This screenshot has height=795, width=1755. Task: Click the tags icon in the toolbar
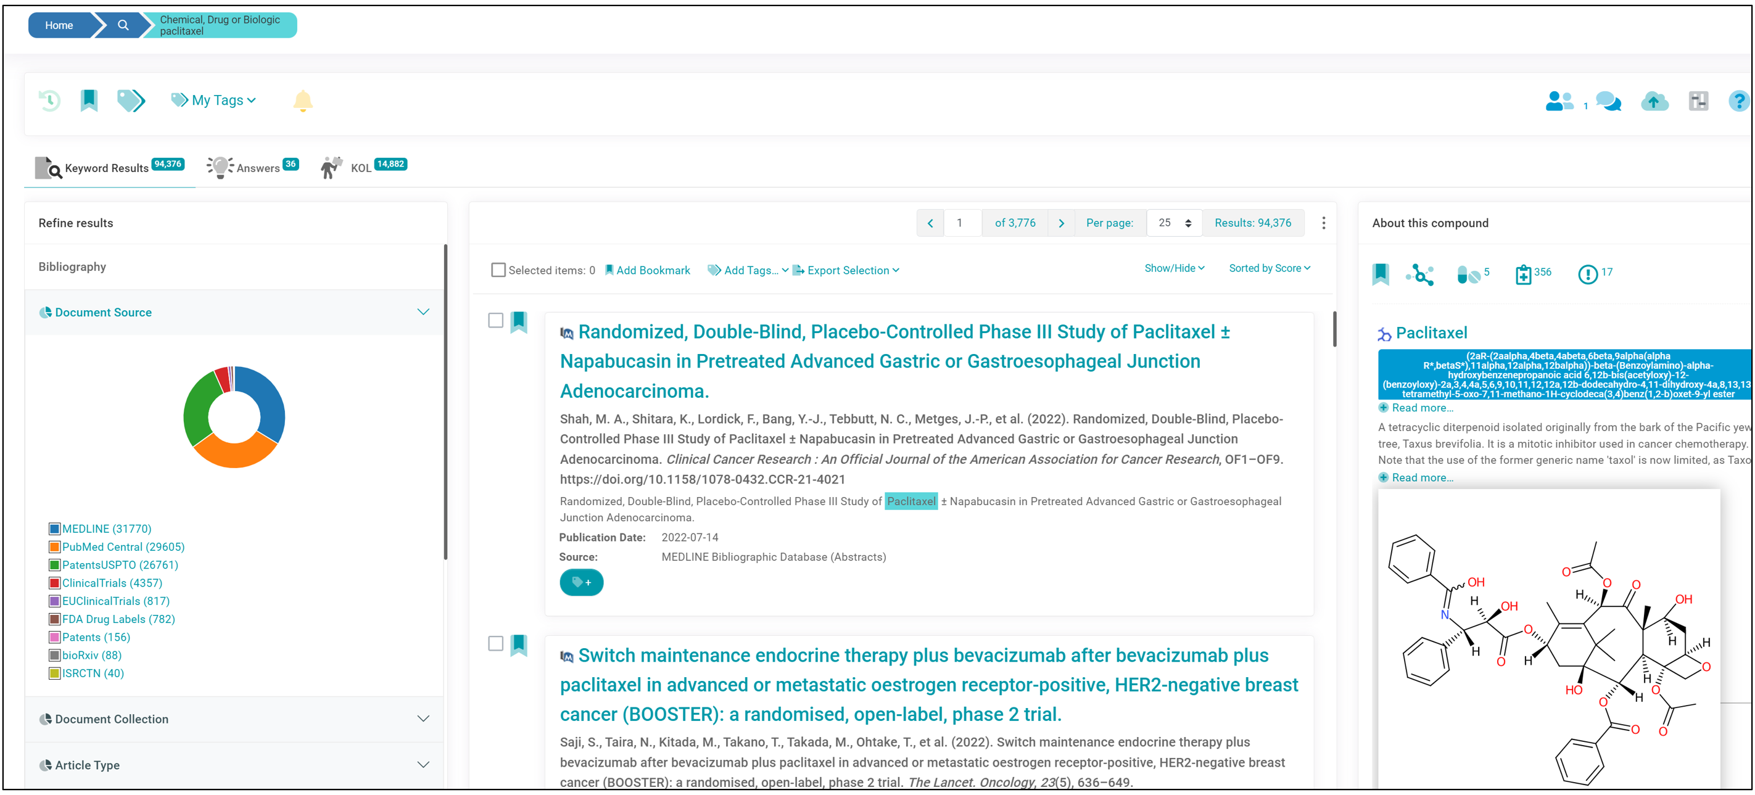[x=131, y=101]
